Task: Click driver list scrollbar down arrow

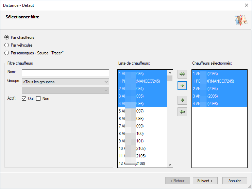Action: 170,165
